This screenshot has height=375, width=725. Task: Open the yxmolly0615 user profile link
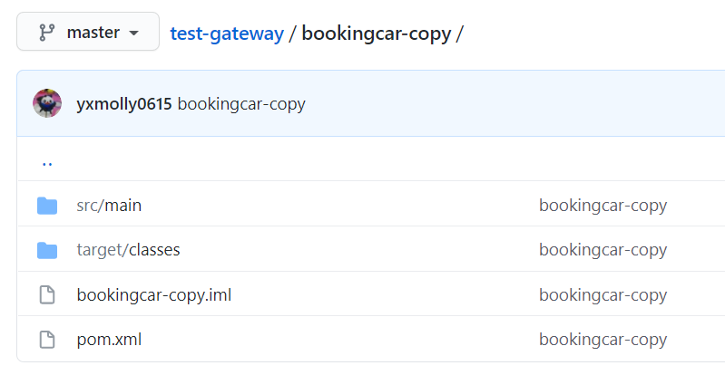[124, 104]
